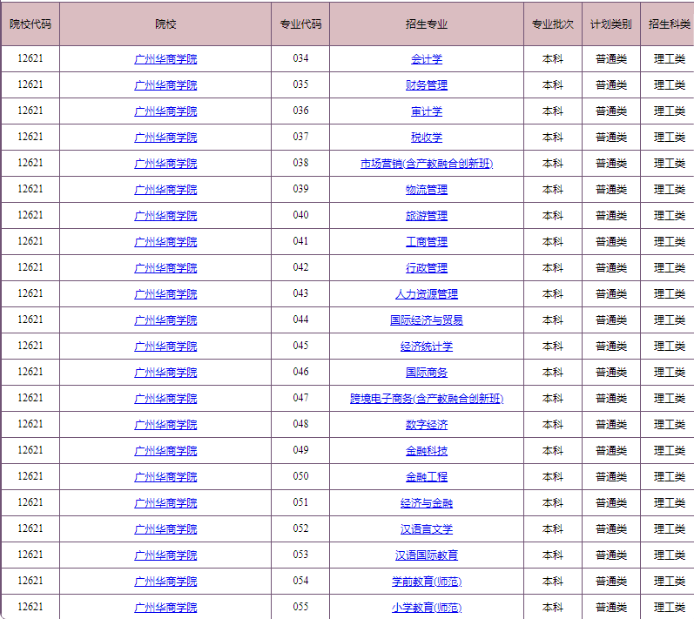Open the 金融工程 major link

point(426,476)
